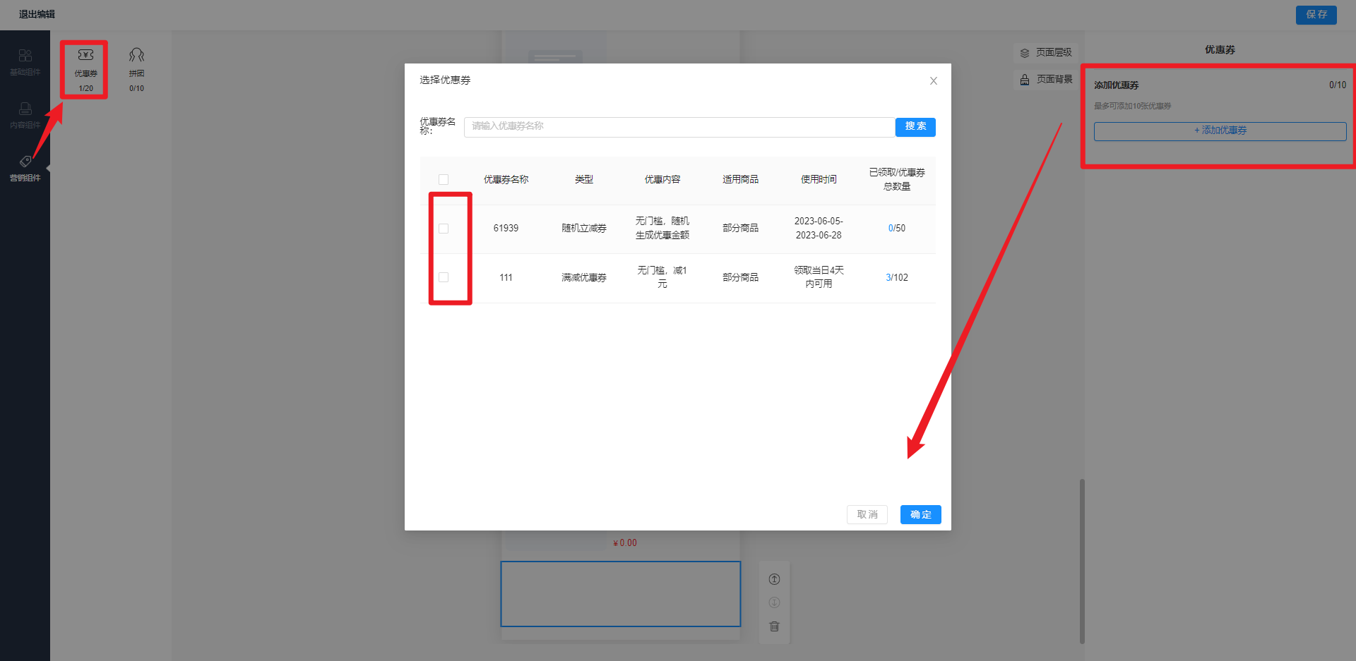Select the group-buy (拼团) component icon
1356x661 pixels.
pyautogui.click(x=136, y=56)
